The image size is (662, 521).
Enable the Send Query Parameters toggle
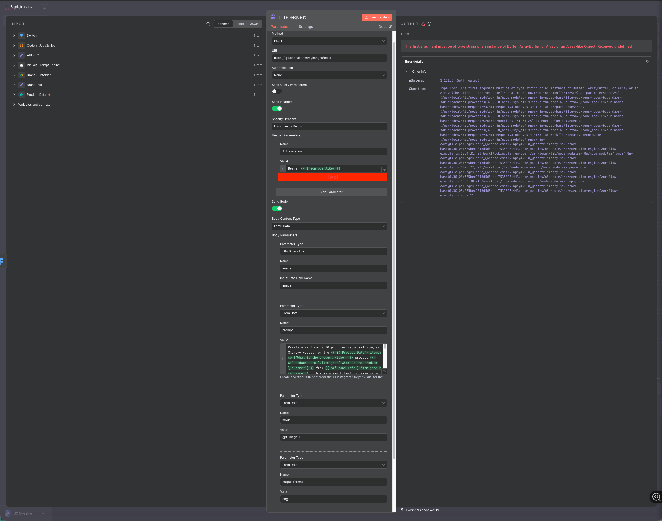tap(277, 92)
